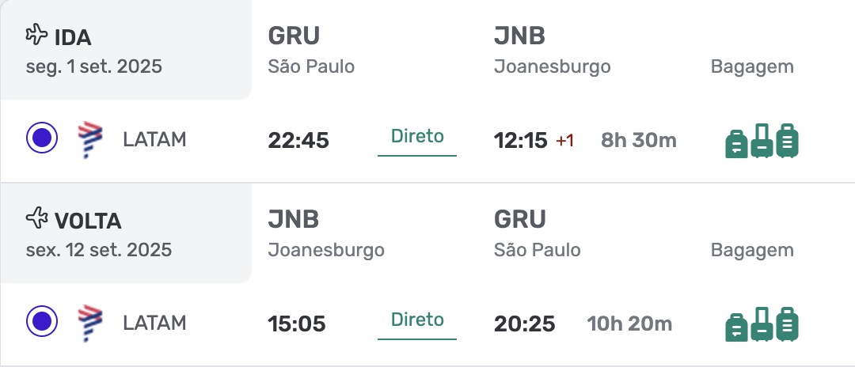Click the IDA seg. 1 set. 2025 header
Viewport: 855px width, 367px height.
(93, 51)
